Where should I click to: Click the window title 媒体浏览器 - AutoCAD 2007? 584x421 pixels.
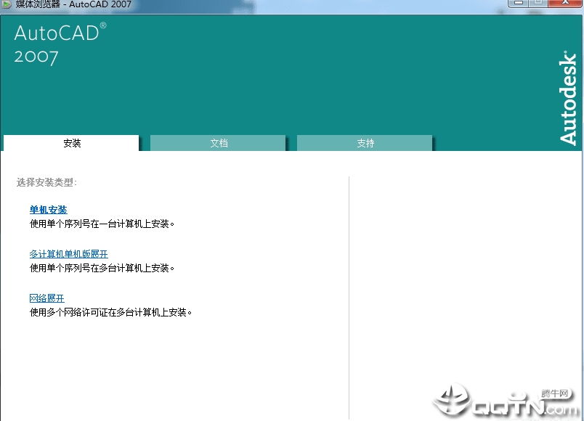tap(73, 4)
